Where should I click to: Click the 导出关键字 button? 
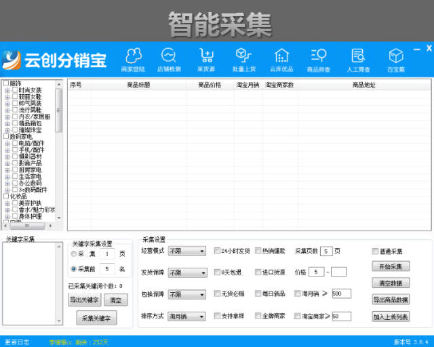tap(84, 300)
